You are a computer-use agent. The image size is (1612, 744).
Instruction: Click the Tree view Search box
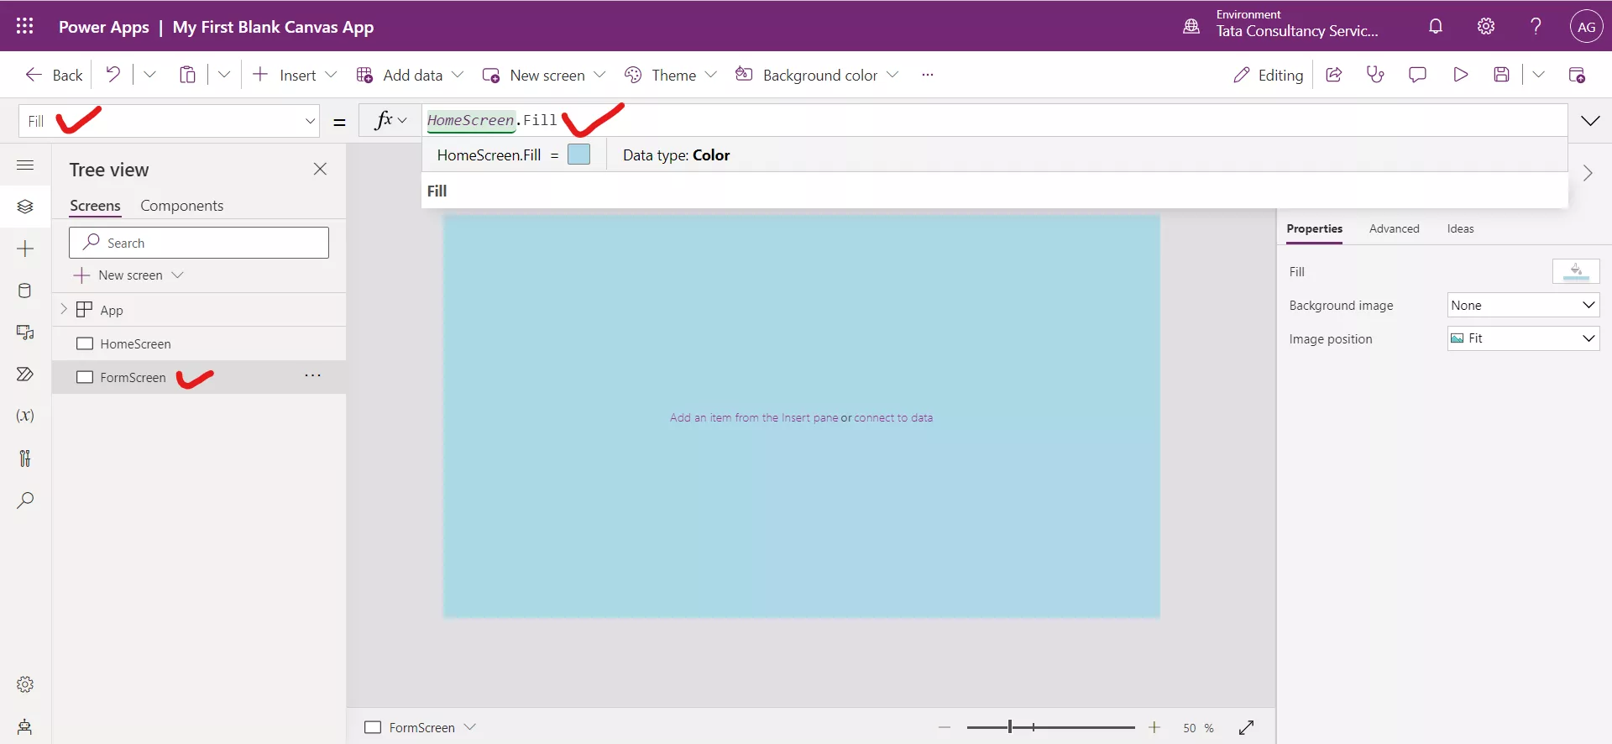tap(199, 243)
